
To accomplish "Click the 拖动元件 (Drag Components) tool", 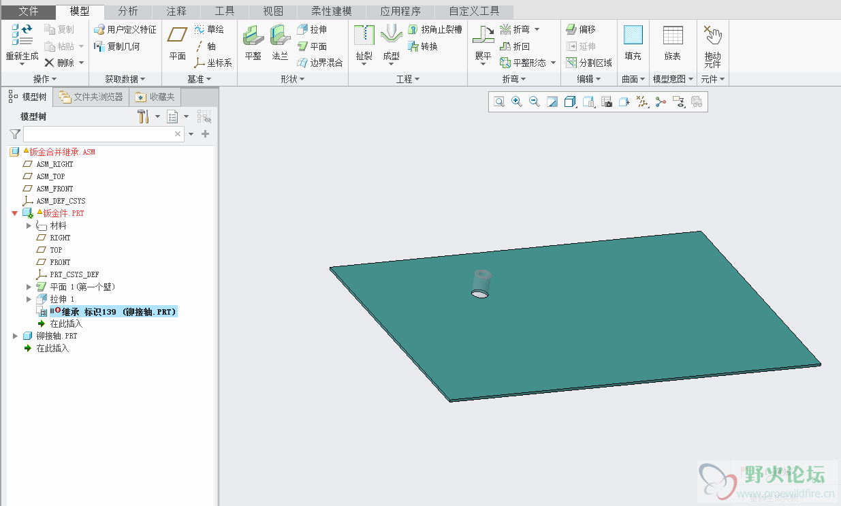I will (712, 46).
